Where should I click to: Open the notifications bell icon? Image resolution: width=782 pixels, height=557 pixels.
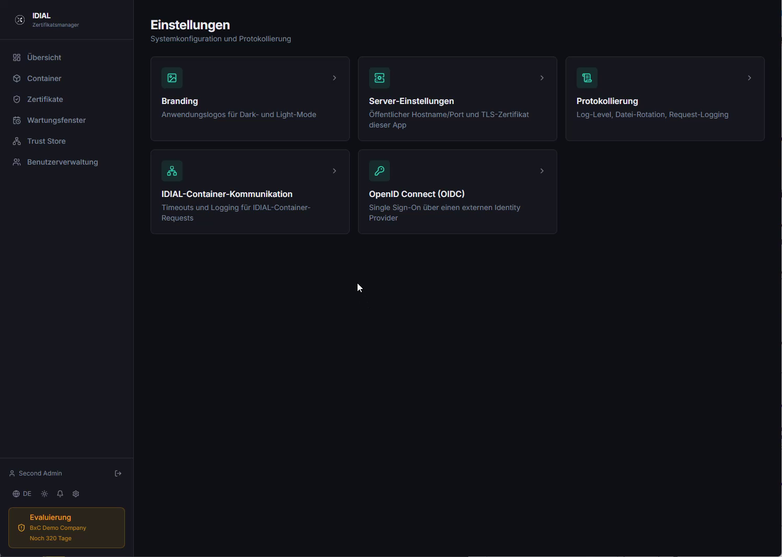pos(60,494)
